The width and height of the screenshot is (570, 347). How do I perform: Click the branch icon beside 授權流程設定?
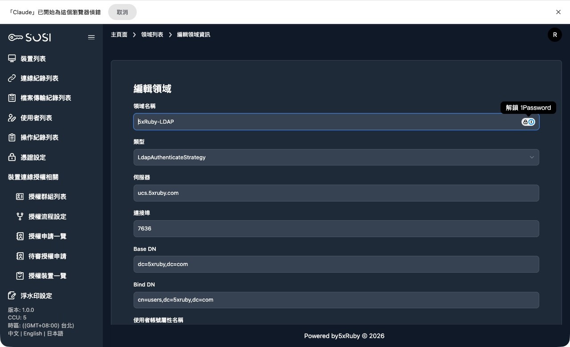tap(20, 217)
